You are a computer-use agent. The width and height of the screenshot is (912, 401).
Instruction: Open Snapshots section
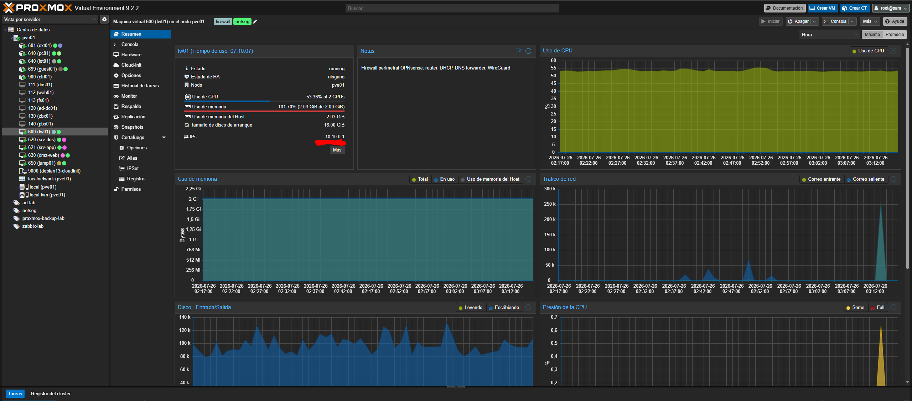140,127
